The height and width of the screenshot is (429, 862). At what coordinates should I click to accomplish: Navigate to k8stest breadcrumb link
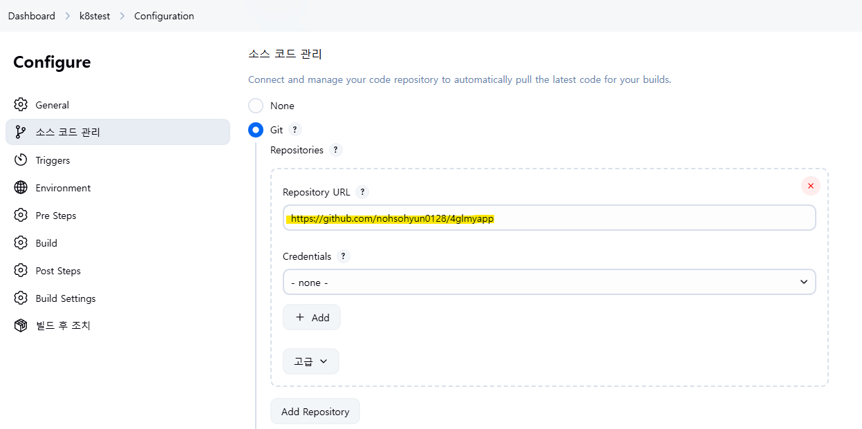coord(95,16)
